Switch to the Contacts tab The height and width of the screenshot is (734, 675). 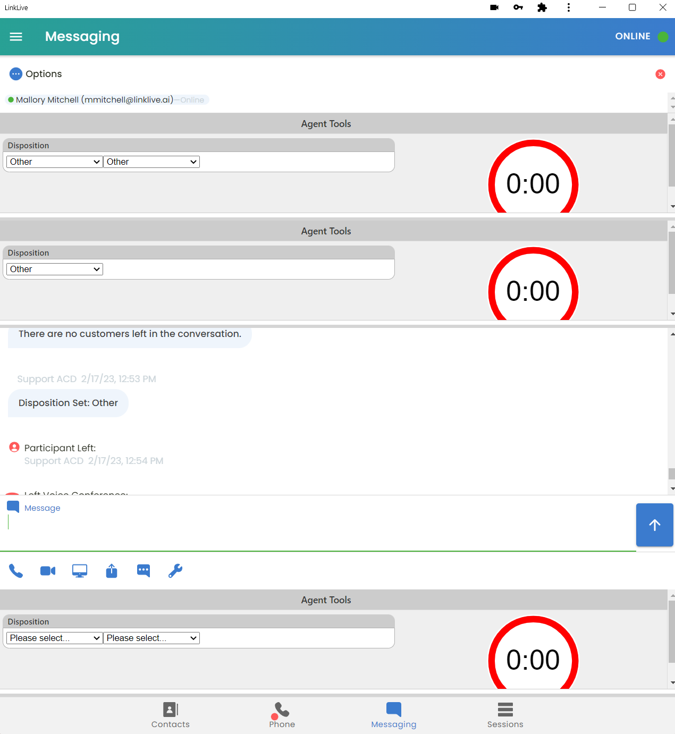(170, 715)
